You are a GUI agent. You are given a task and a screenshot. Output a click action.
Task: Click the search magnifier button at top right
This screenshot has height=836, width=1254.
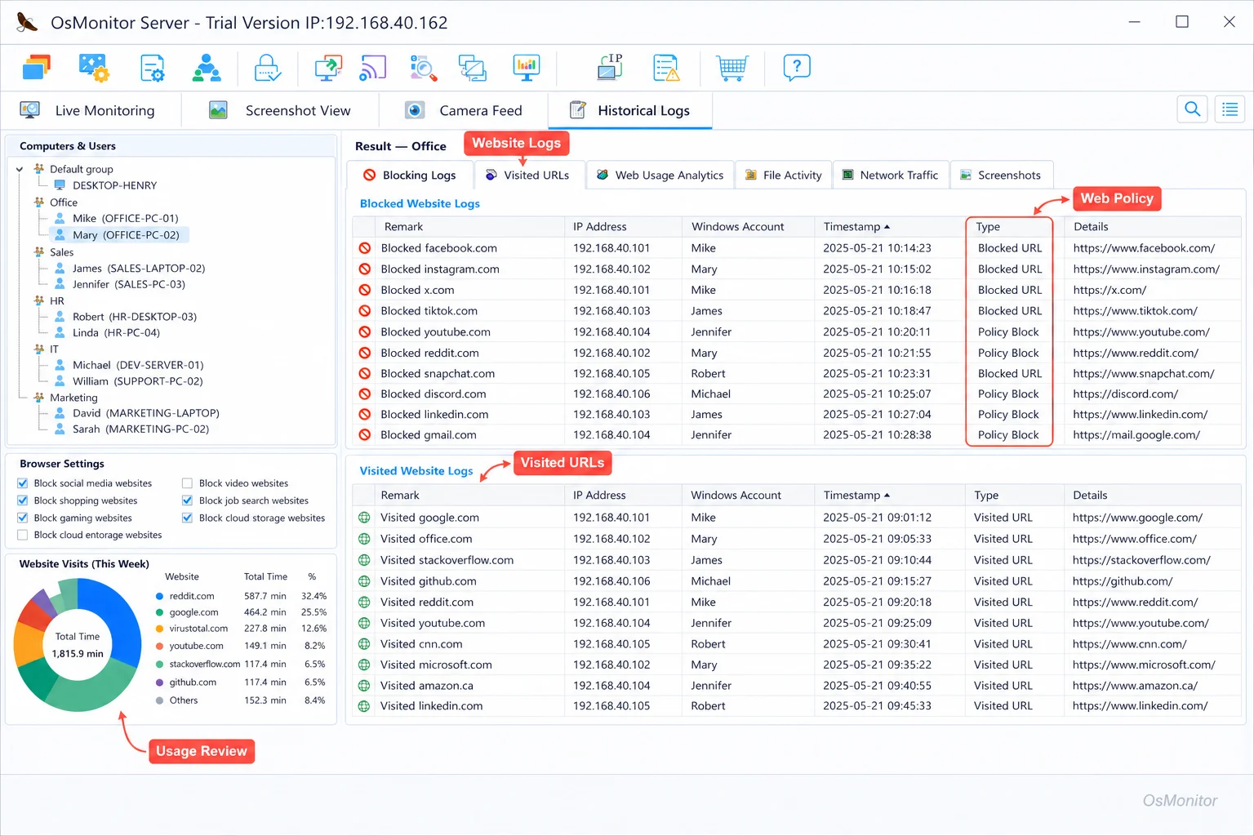(x=1193, y=109)
